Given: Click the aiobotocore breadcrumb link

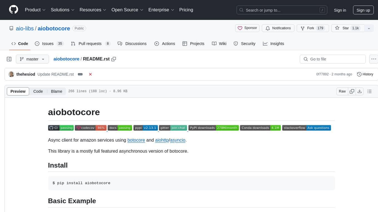Looking at the screenshot, I should pyautogui.click(x=66, y=59).
